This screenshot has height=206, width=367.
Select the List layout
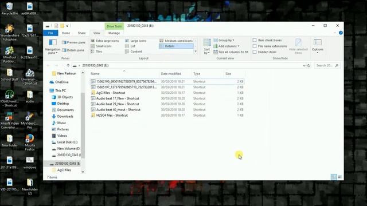[130, 46]
